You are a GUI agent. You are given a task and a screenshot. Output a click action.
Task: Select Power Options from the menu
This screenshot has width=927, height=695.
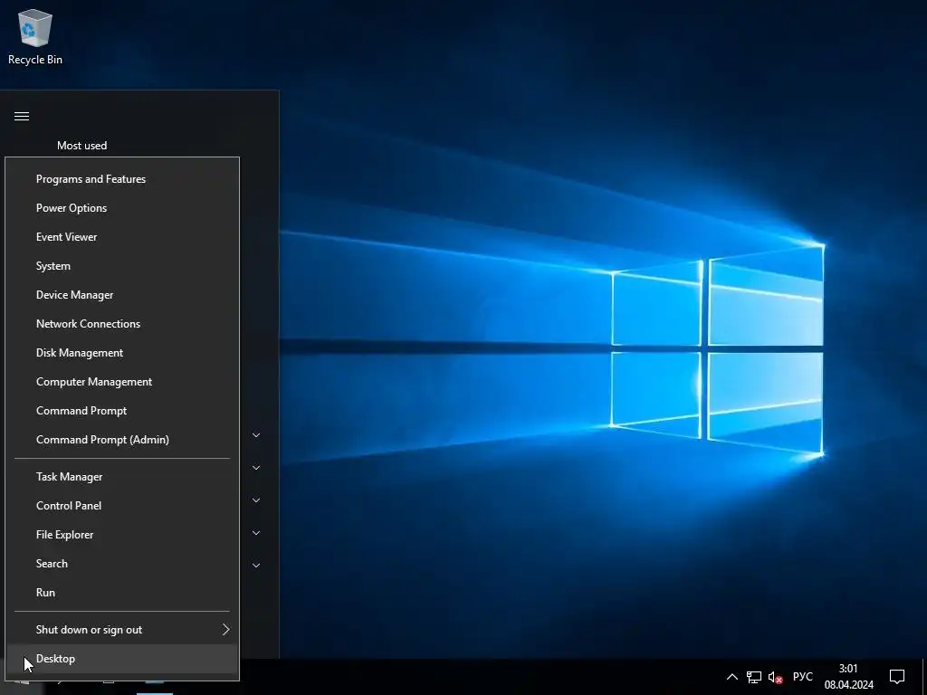pyautogui.click(x=122, y=208)
